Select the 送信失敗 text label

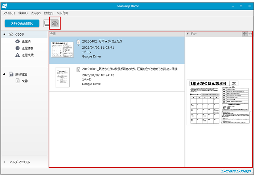click(28, 55)
